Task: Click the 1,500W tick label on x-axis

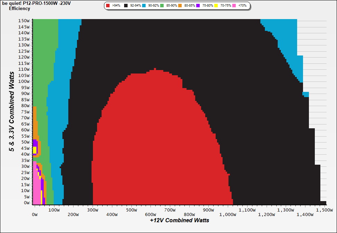Action: click(x=324, y=210)
